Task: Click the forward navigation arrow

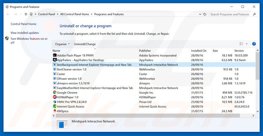Action: click(x=15, y=14)
